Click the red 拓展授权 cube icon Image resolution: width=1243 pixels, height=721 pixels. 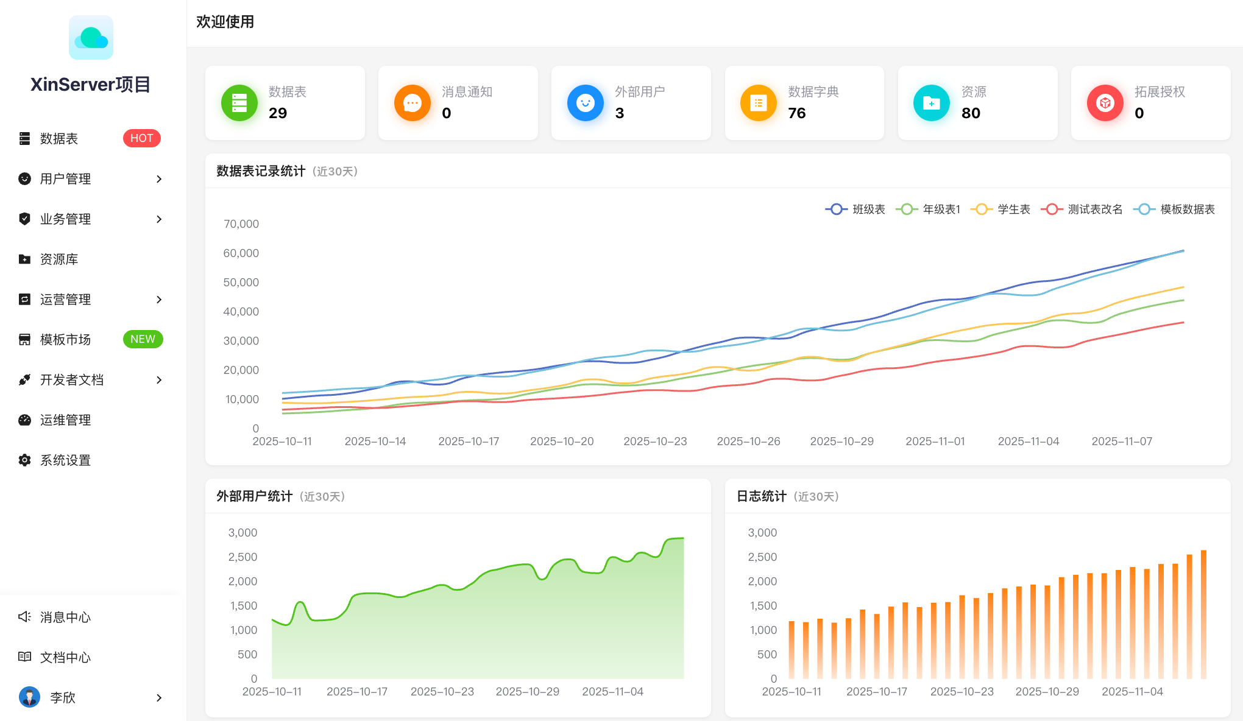point(1105,103)
